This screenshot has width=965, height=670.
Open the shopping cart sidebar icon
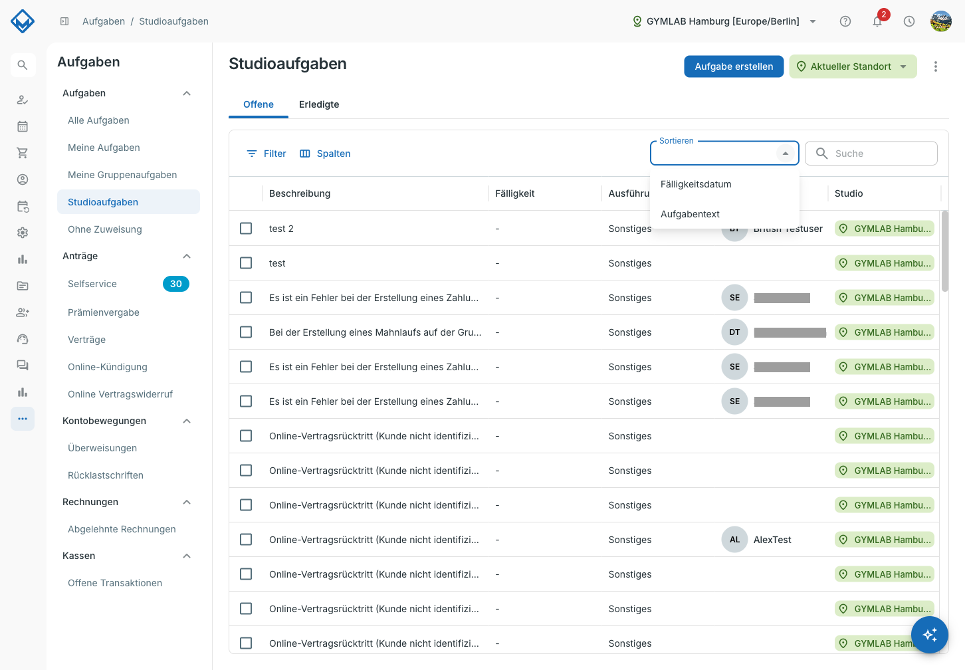(x=23, y=153)
